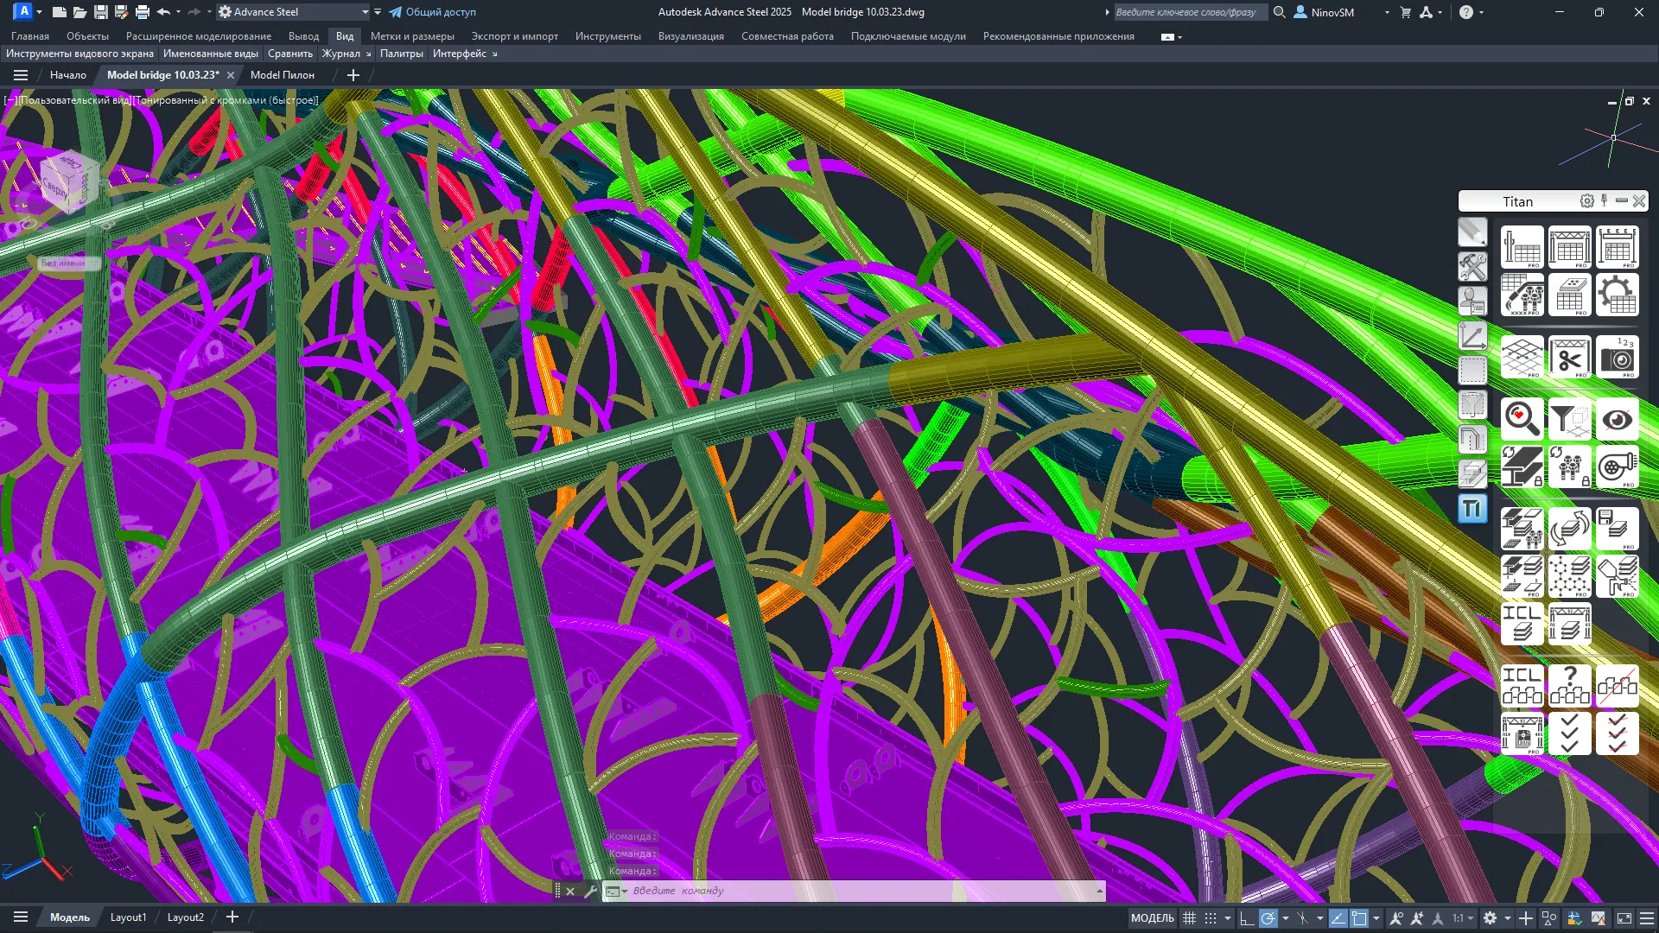Click Titan update beams locked icon
This screenshot has height=933, width=1659.
1522,467
